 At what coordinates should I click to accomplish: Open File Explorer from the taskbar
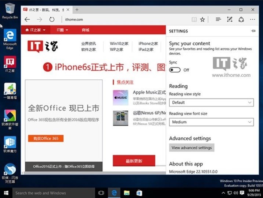click(127, 193)
